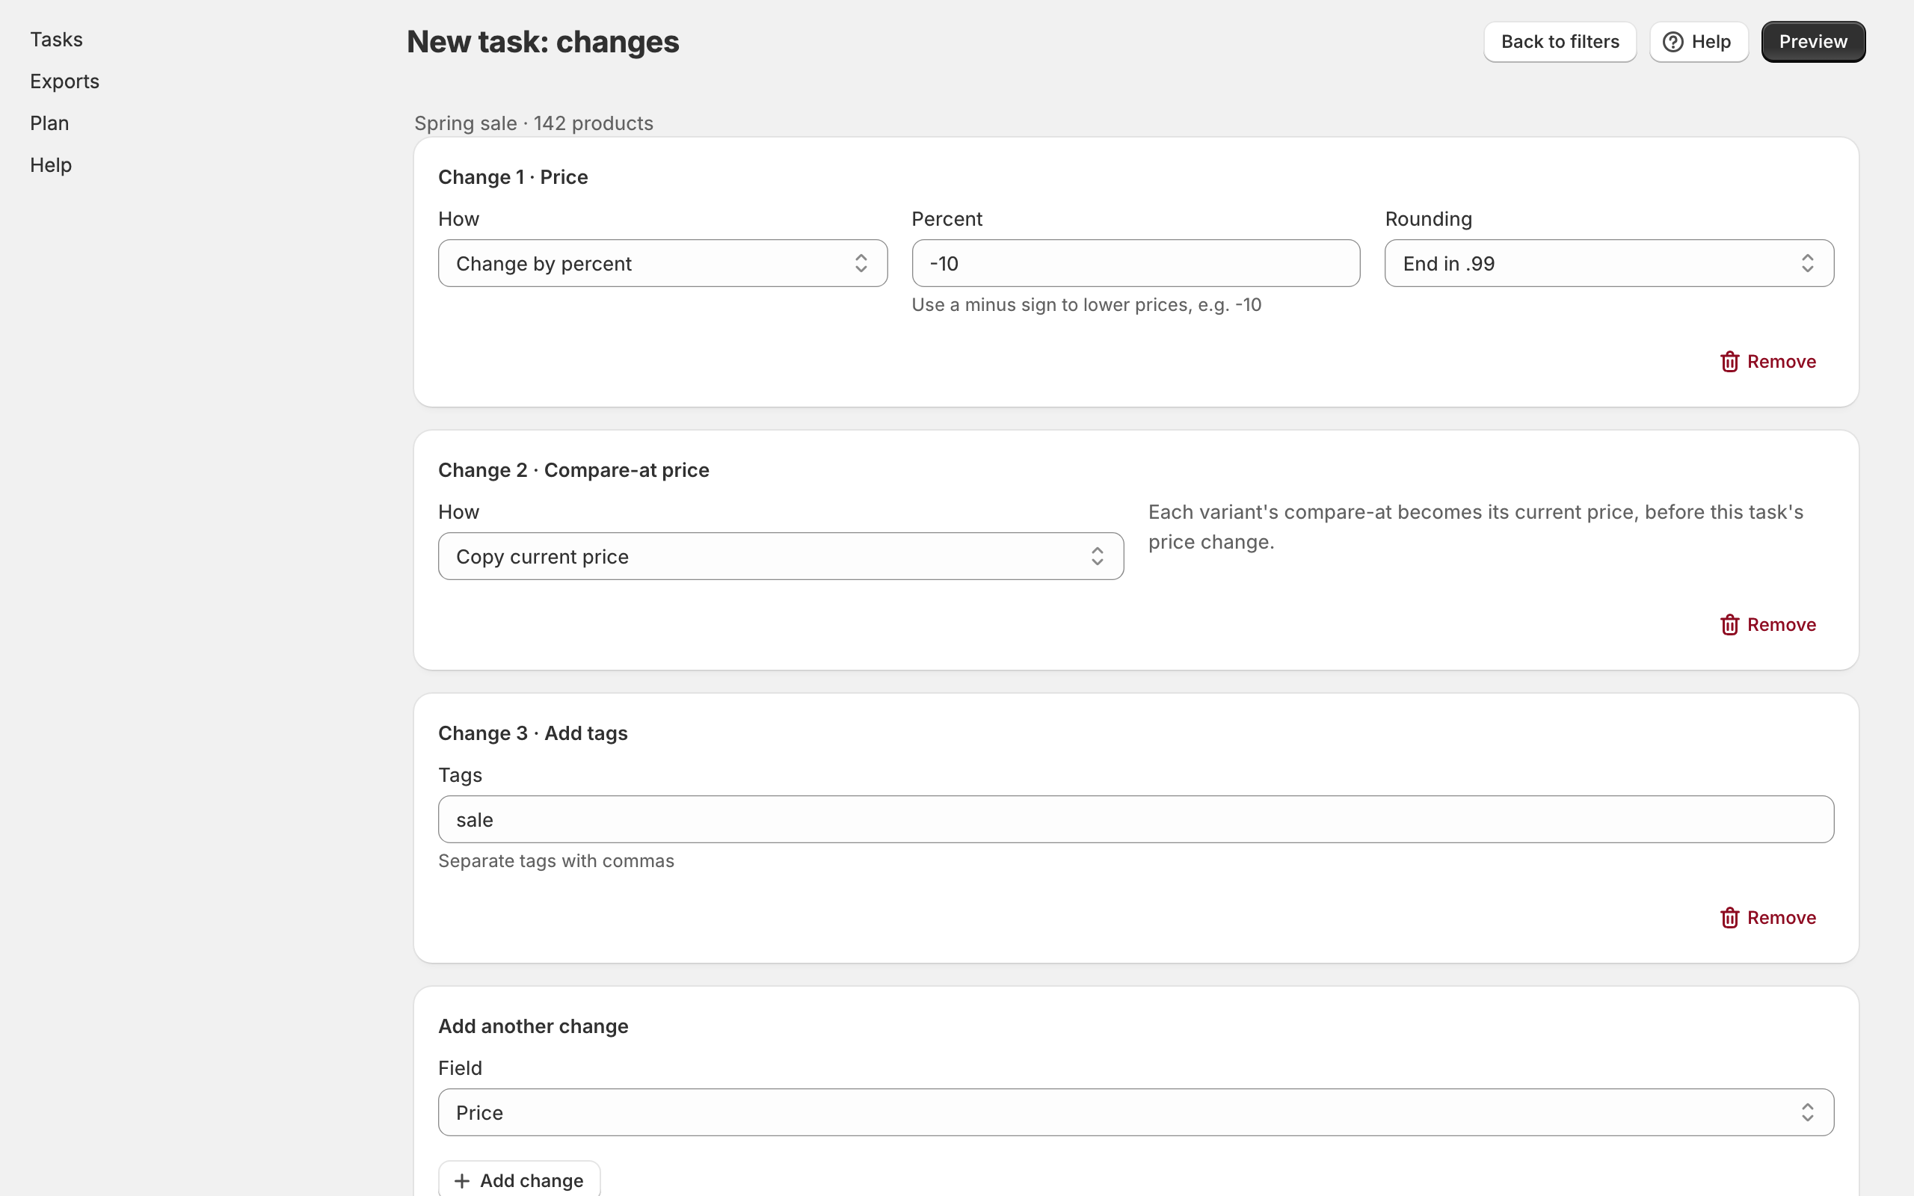
Task: Open the Field dropdown showing Price
Action: [1136, 1112]
